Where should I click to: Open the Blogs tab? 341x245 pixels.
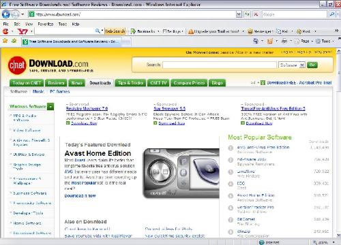217,83
